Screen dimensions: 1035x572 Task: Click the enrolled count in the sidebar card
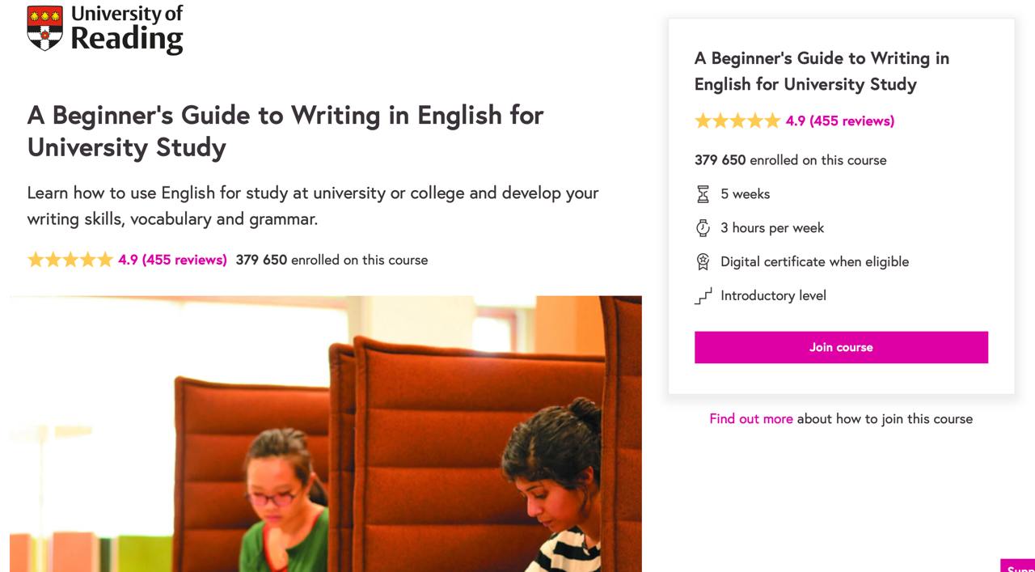coord(790,160)
